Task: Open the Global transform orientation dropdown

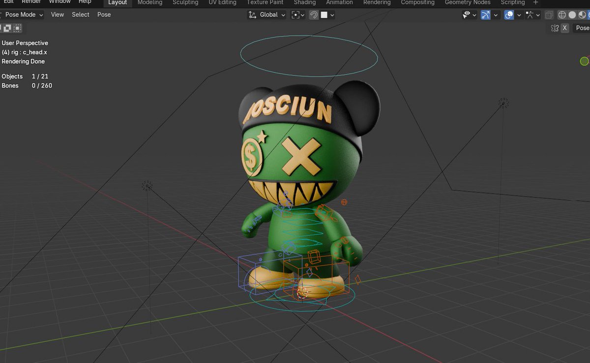Action: point(267,15)
